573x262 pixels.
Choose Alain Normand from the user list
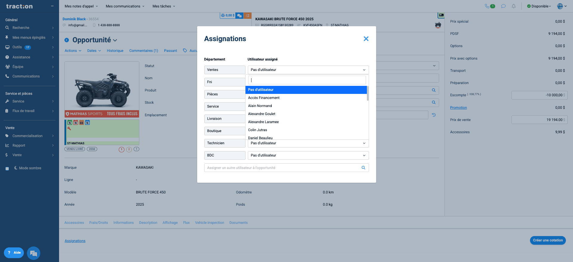[306, 106]
